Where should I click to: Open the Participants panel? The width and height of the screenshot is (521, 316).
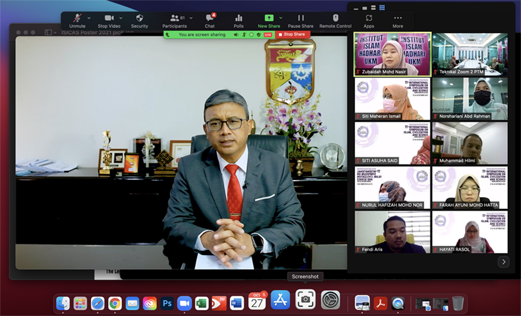pos(174,18)
